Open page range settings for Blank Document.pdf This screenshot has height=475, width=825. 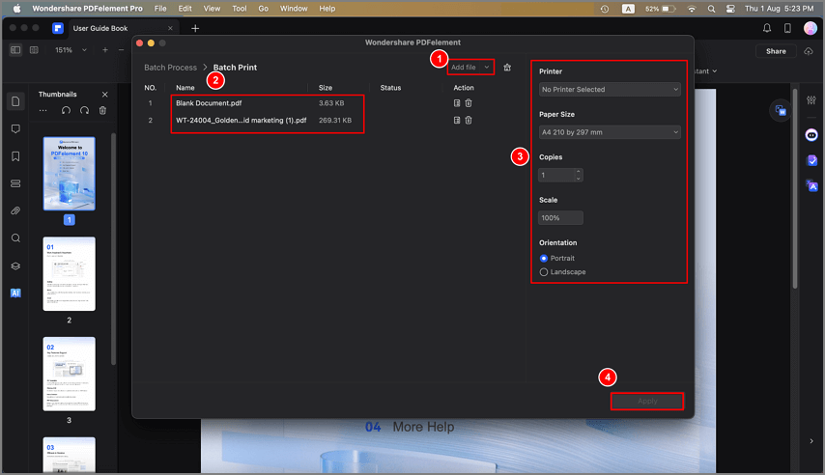pyautogui.click(x=457, y=103)
